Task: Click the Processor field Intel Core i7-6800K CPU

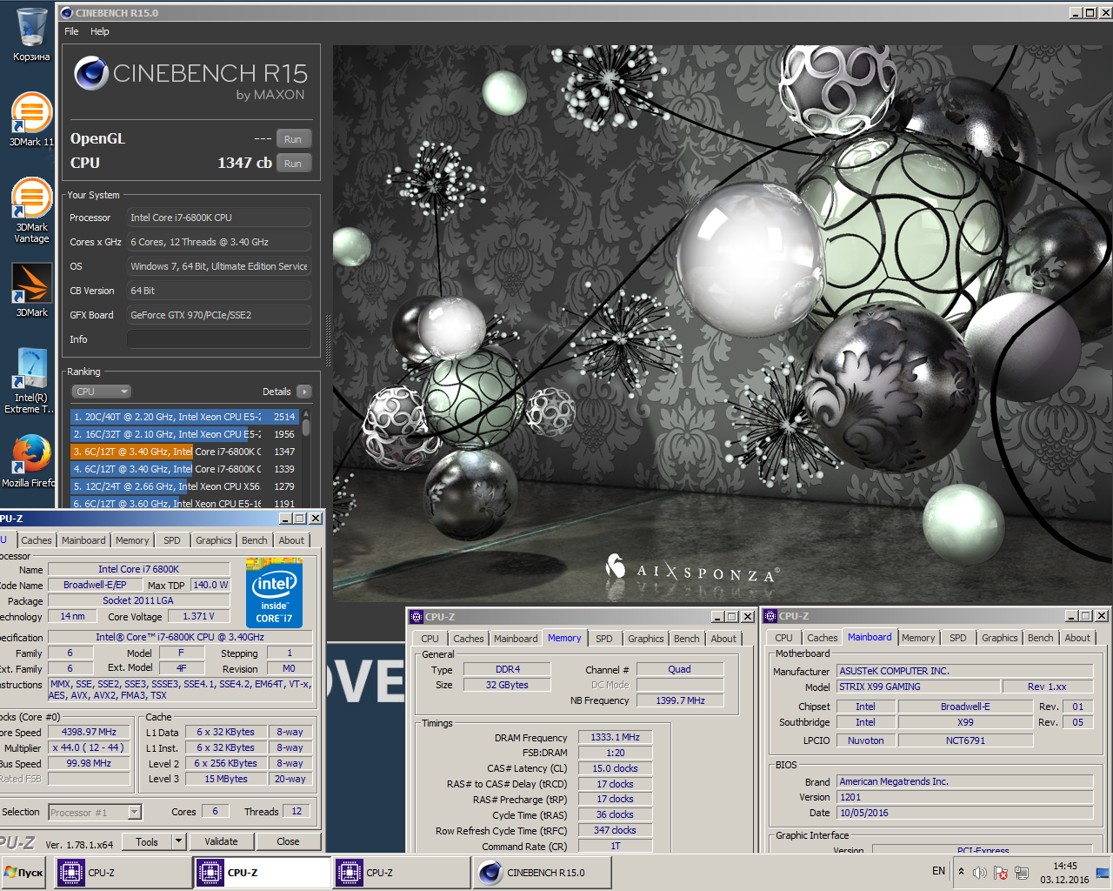Action: [219, 218]
